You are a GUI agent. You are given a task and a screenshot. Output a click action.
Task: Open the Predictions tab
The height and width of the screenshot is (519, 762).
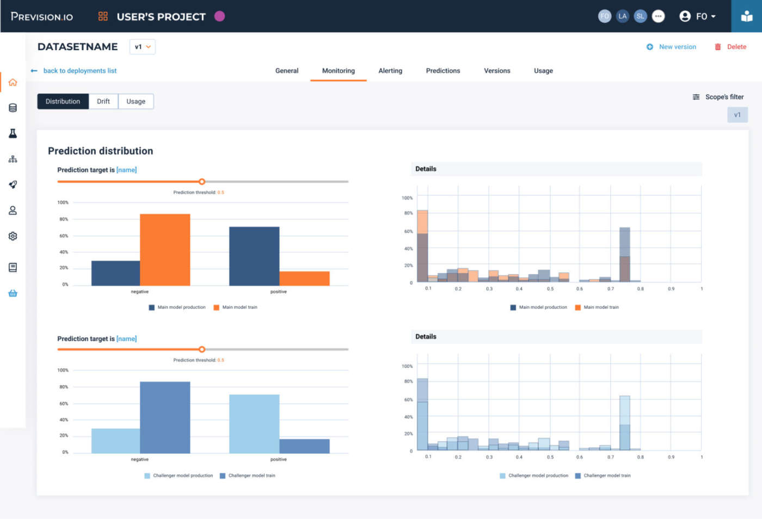(443, 71)
